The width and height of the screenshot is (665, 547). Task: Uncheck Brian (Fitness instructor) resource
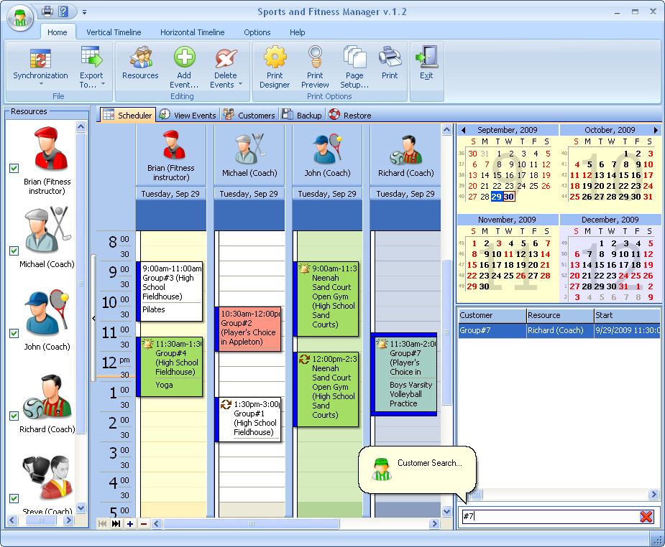click(13, 169)
